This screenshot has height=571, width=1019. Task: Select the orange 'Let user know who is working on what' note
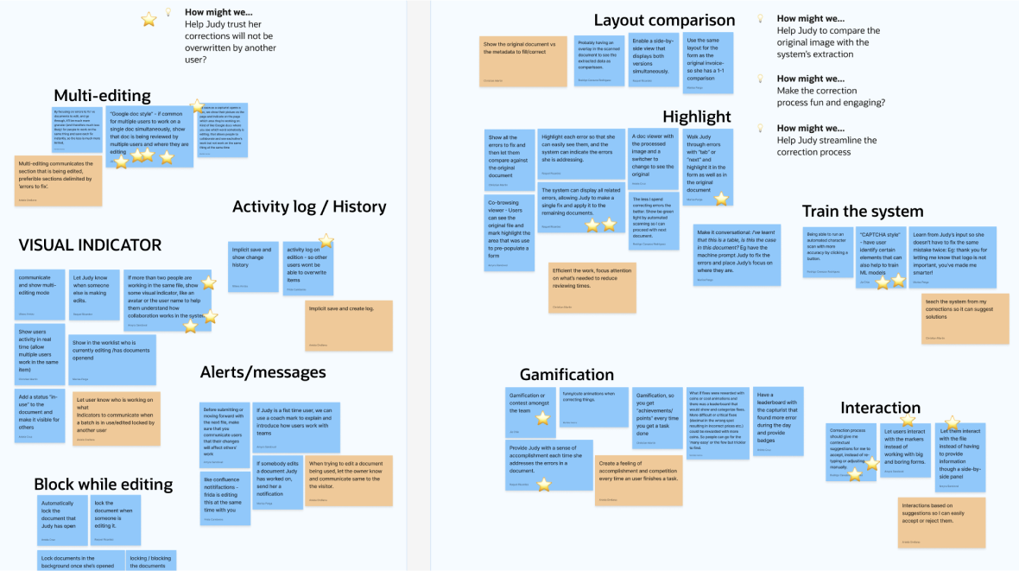click(x=117, y=418)
